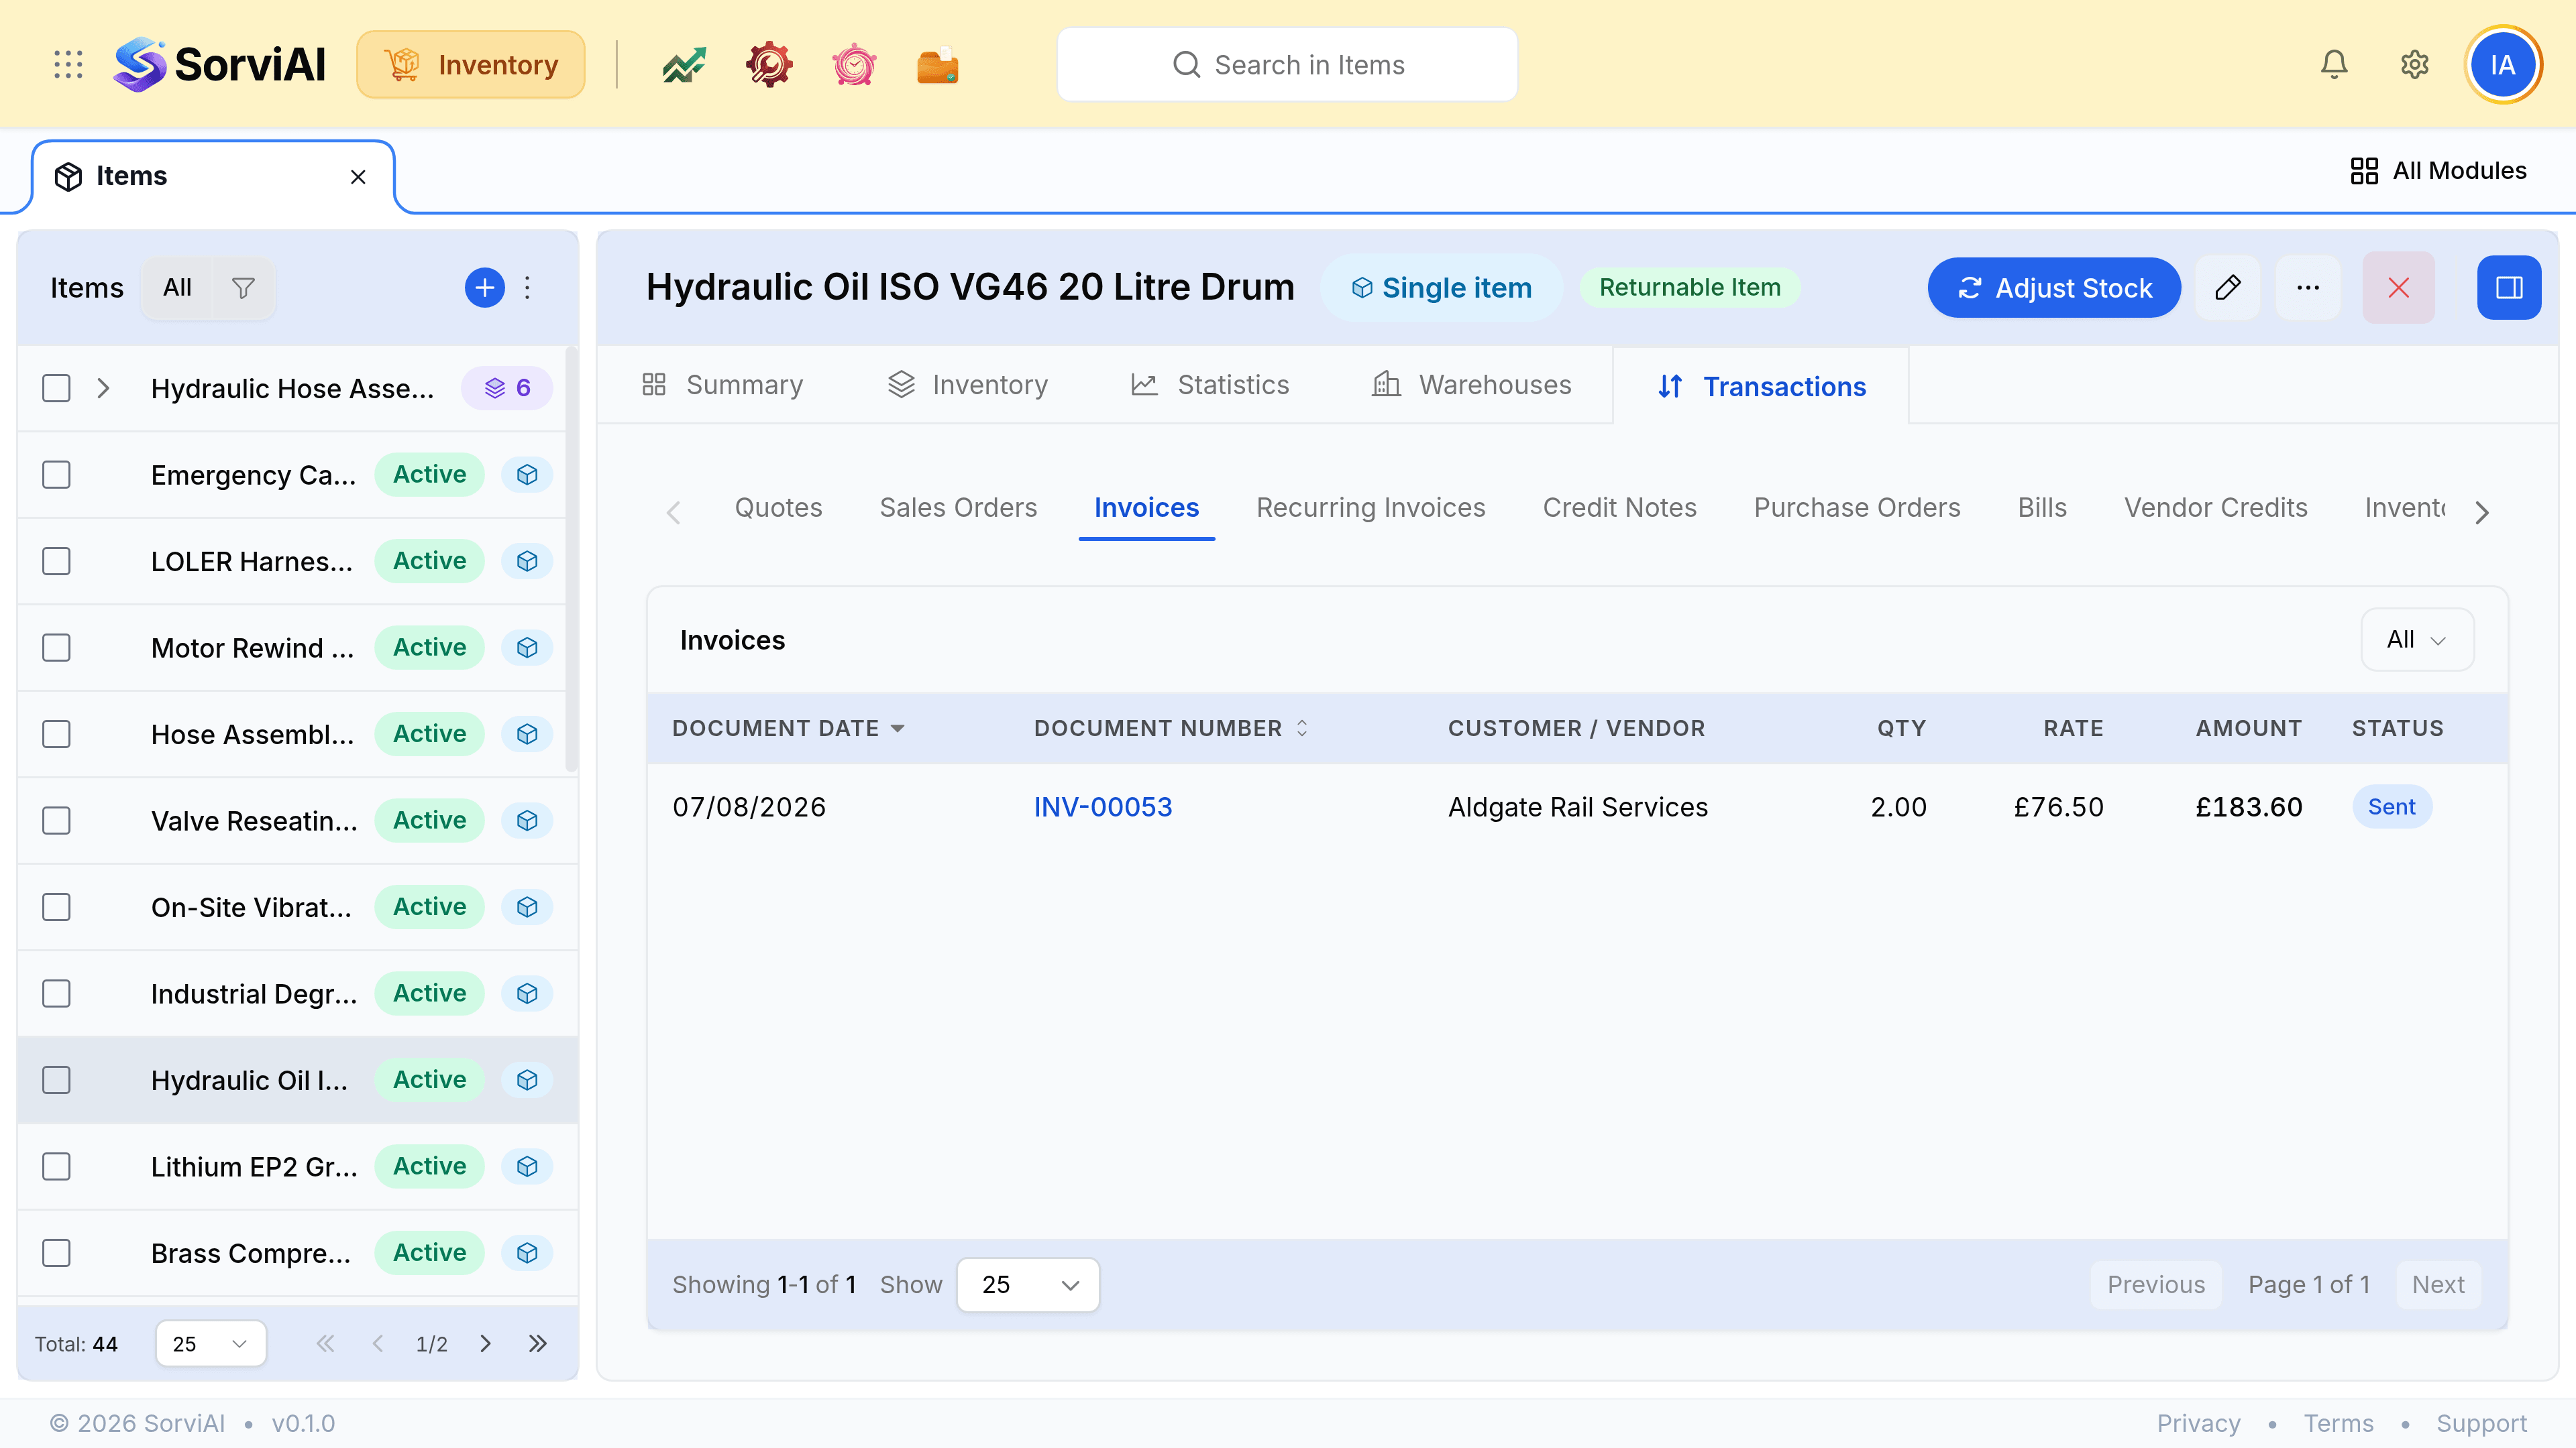The width and height of the screenshot is (2576, 1448).
Task: Click the Search in Items field
Action: coord(1288,65)
